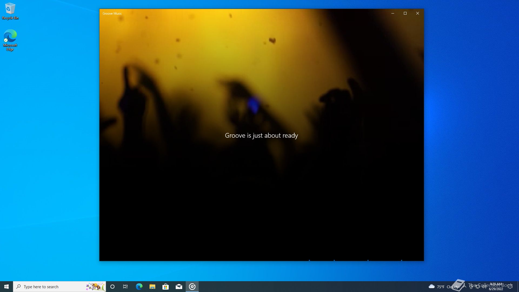Open the Action Center notifications icon
Image resolution: width=519 pixels, height=292 pixels.
click(x=510, y=287)
